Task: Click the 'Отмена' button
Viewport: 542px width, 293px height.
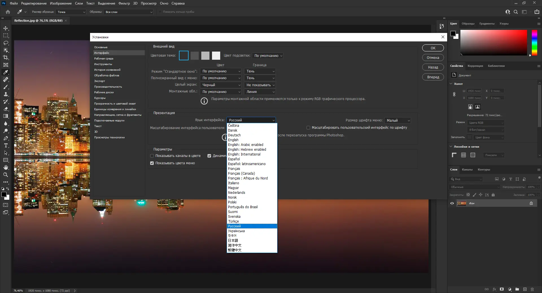Action: (x=433, y=58)
